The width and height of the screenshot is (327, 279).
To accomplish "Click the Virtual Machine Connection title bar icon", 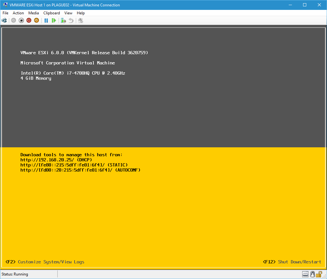I will click(5, 5).
